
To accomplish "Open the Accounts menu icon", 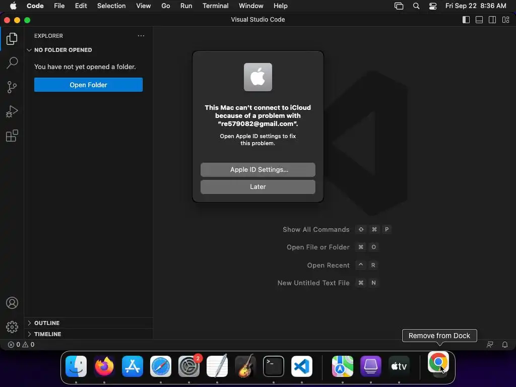I will (x=12, y=303).
